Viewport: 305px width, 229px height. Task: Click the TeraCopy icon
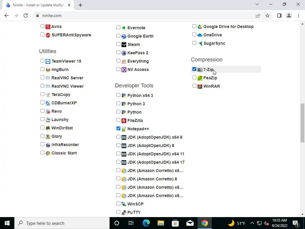pyautogui.click(x=48, y=95)
